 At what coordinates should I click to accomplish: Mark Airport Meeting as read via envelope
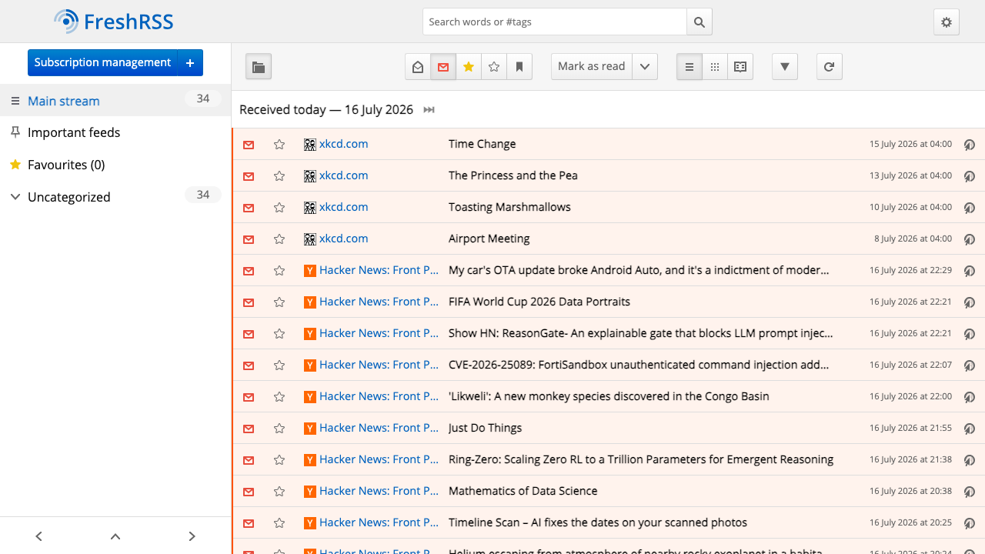(249, 239)
